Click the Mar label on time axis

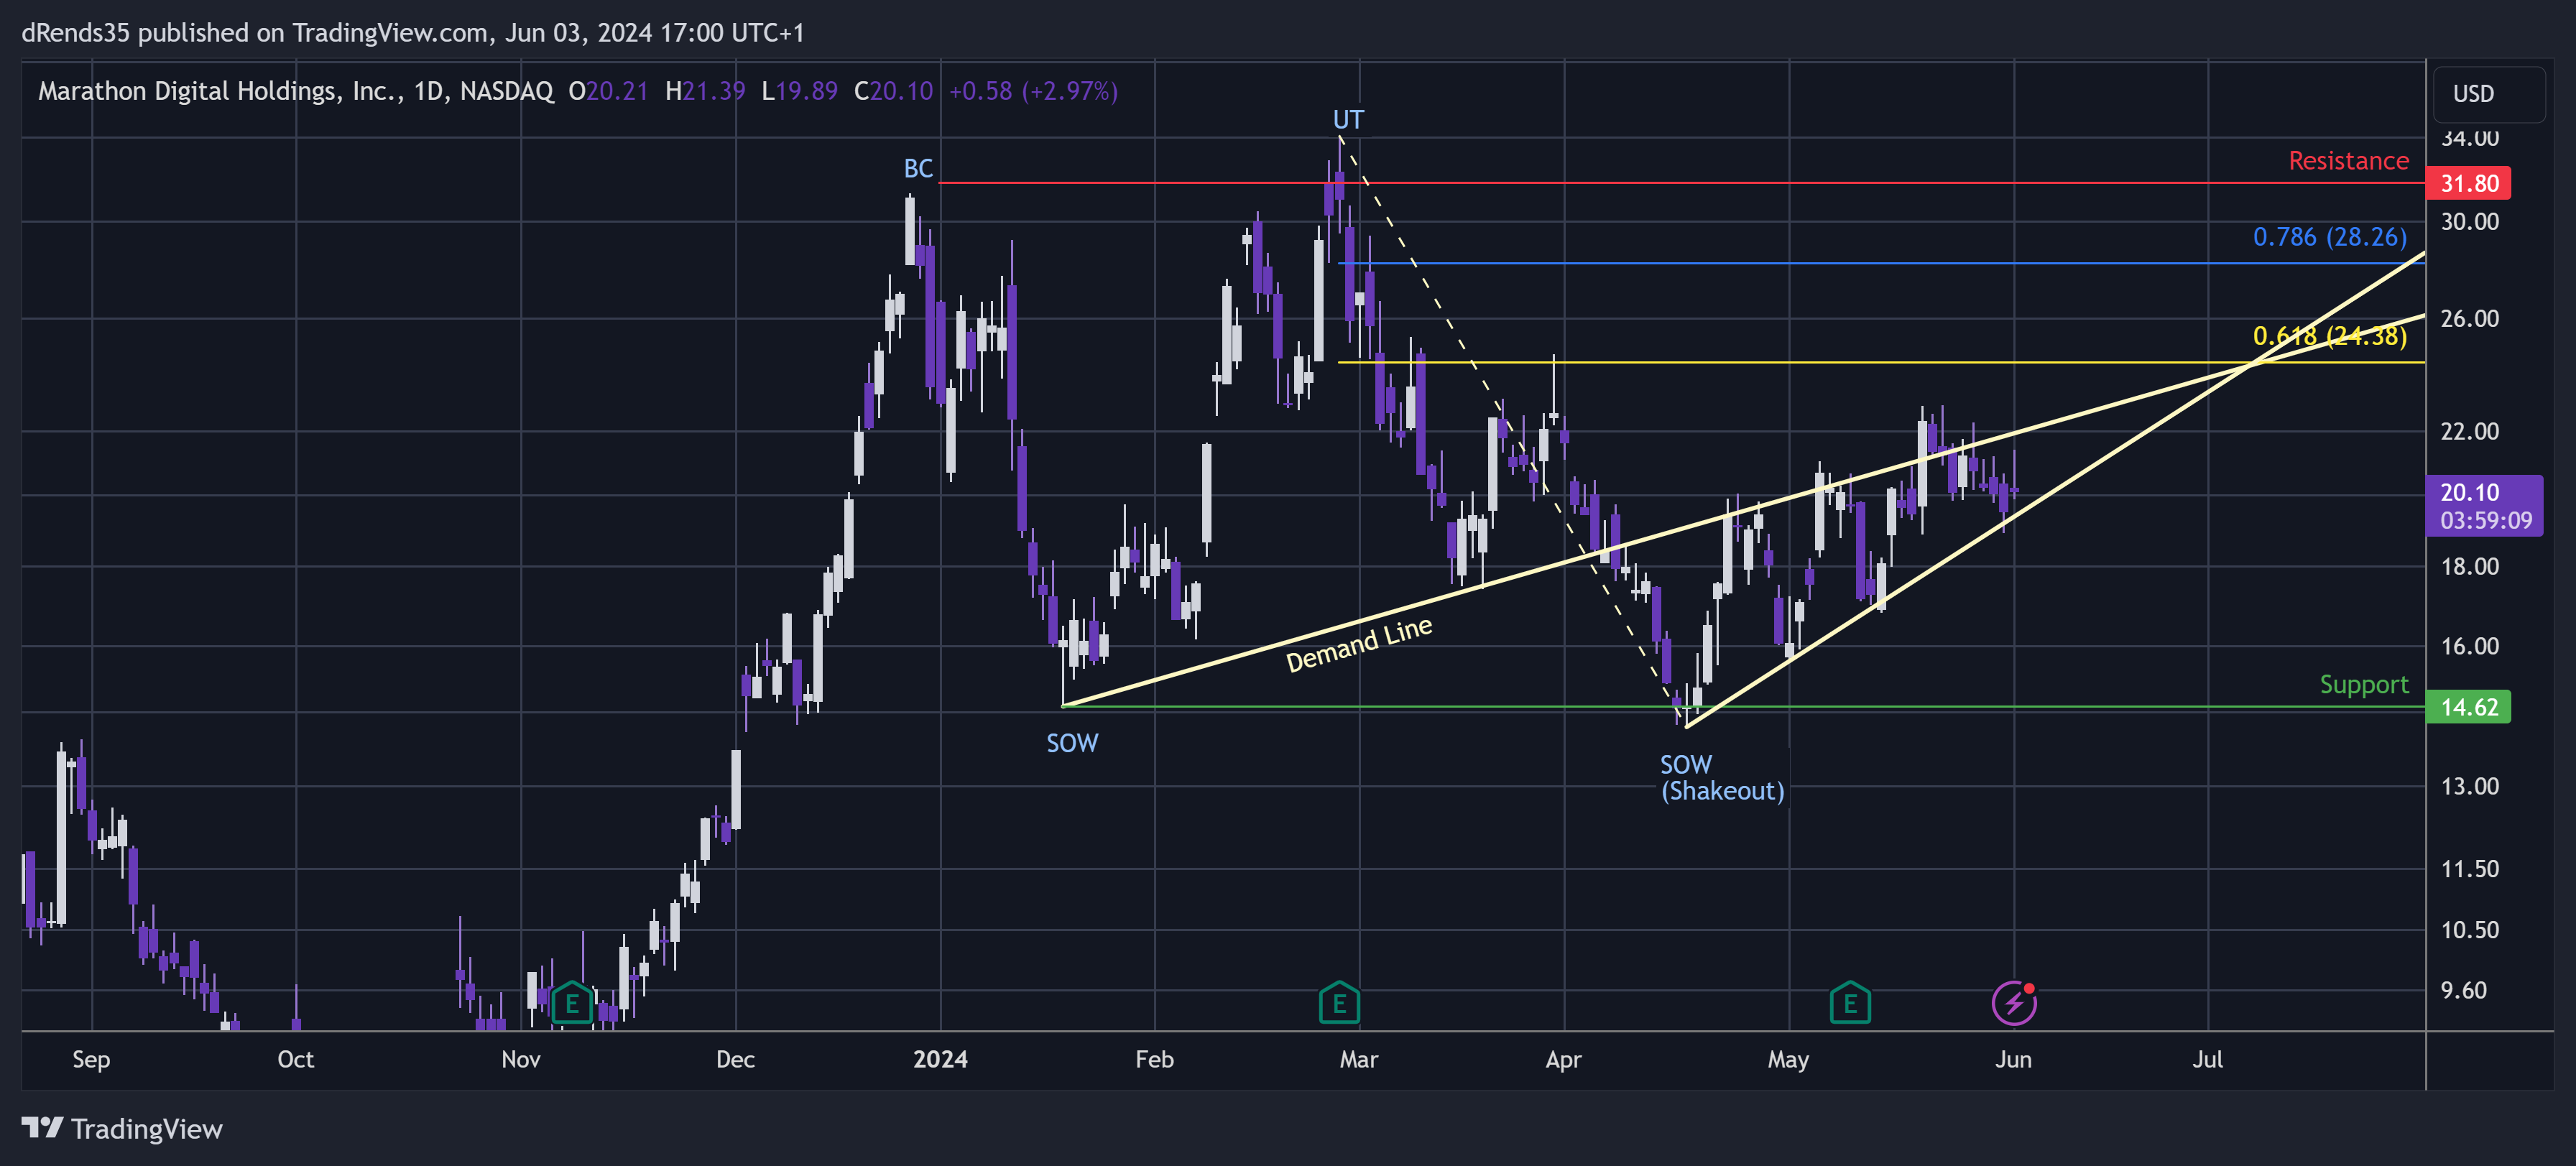coord(1359,1060)
